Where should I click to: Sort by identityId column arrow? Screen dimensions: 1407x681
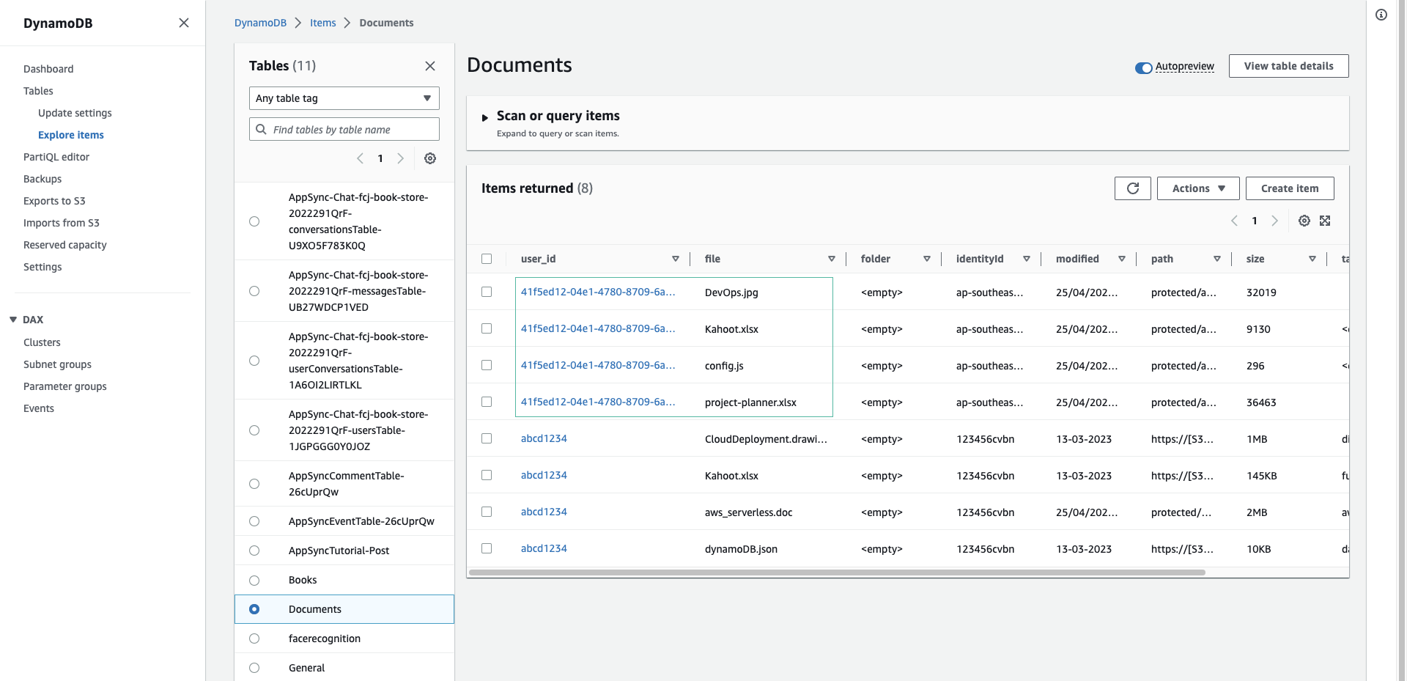pos(1027,259)
